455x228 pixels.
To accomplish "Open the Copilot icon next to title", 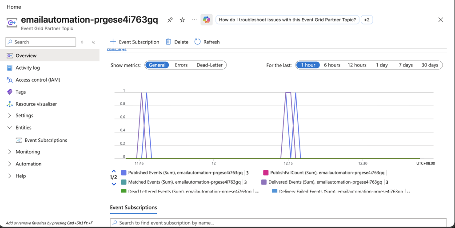I will (x=207, y=20).
